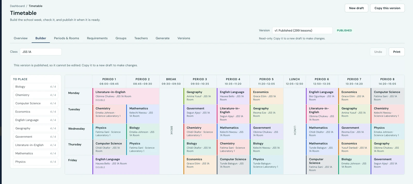Click Wednesday Period 5 Government lesson card
The width and height of the screenshot is (413, 184).
pos(267,131)
